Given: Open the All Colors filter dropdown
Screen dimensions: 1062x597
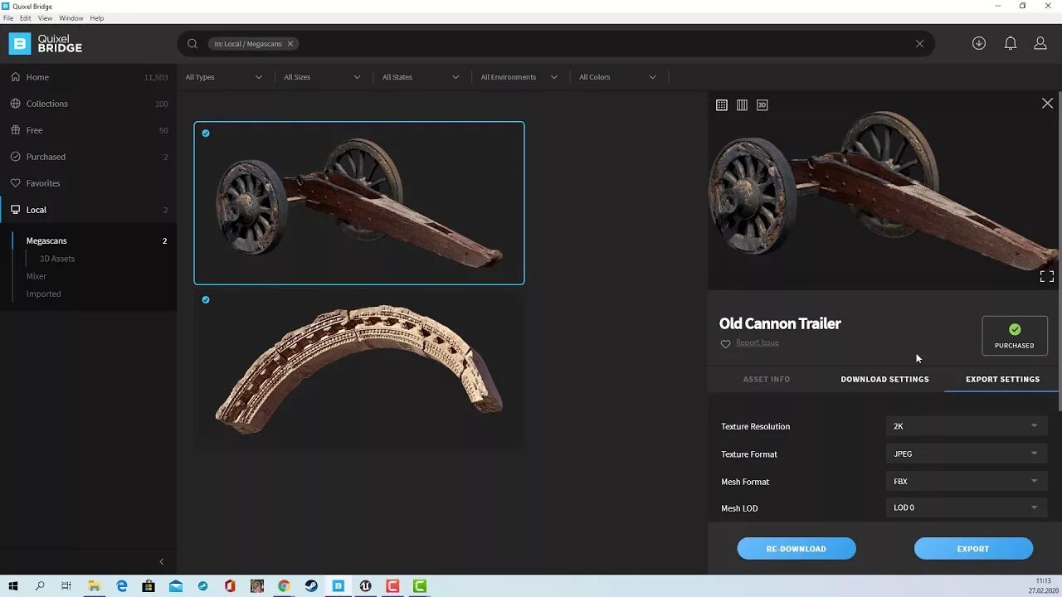Looking at the screenshot, I should [617, 77].
